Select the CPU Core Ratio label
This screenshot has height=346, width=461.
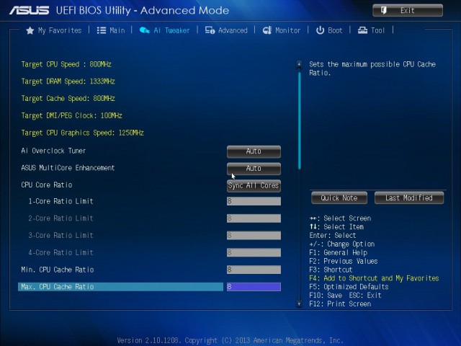coord(46,185)
